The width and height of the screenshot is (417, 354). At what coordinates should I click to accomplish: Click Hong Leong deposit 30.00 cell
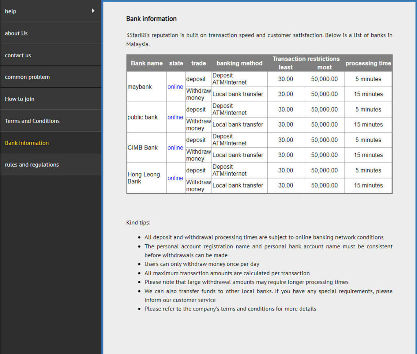285,170
